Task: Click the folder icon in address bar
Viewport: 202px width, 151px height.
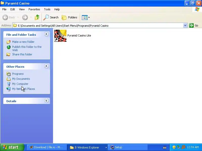Action: pyautogui.click(x=15, y=25)
